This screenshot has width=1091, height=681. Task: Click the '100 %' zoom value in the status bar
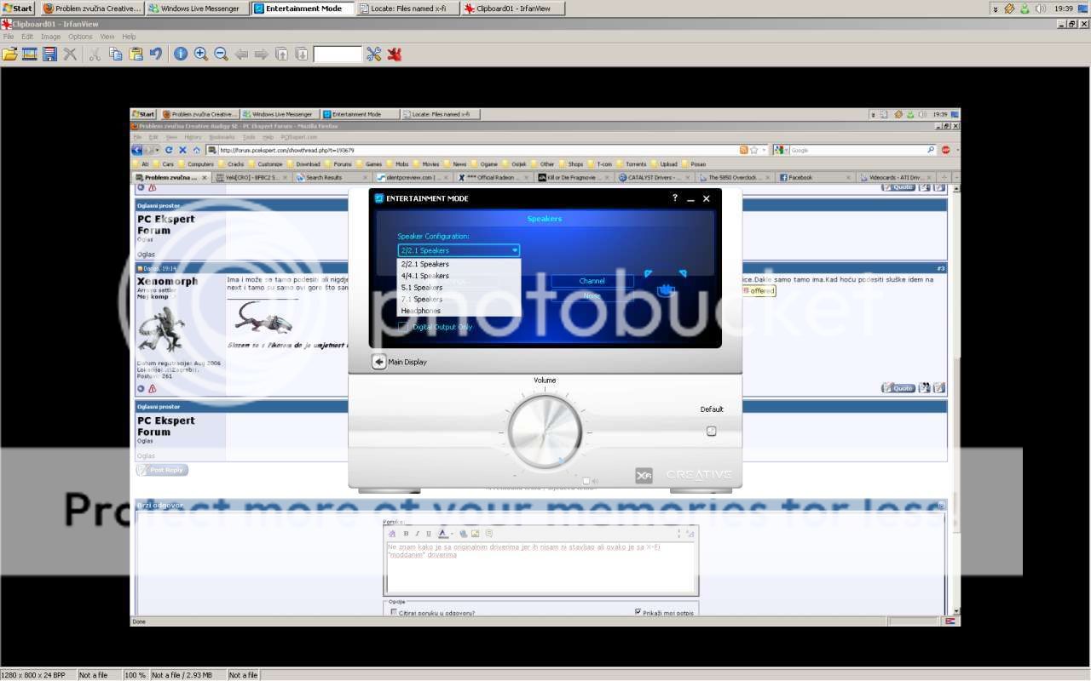136,675
